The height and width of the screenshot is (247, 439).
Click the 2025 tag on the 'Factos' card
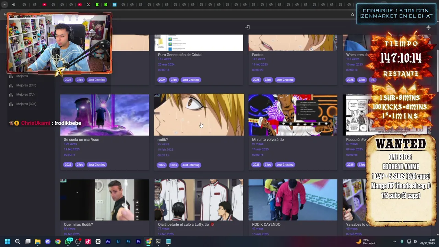tap(256, 80)
